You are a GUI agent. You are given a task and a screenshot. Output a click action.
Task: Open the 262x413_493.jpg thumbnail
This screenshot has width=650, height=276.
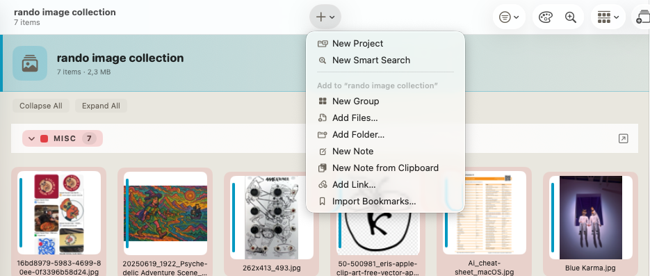[x=272, y=217]
